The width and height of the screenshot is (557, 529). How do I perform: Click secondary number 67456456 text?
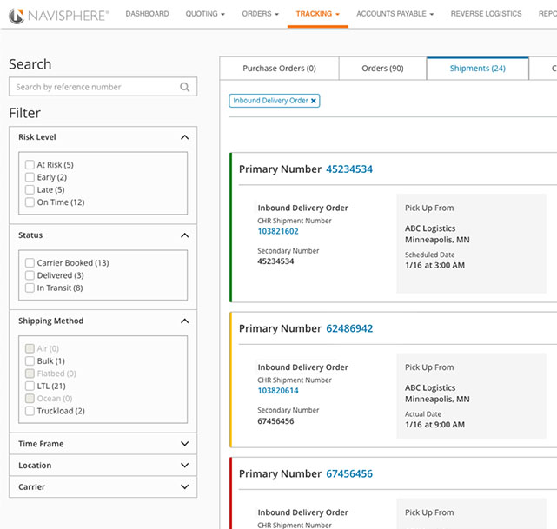[275, 421]
